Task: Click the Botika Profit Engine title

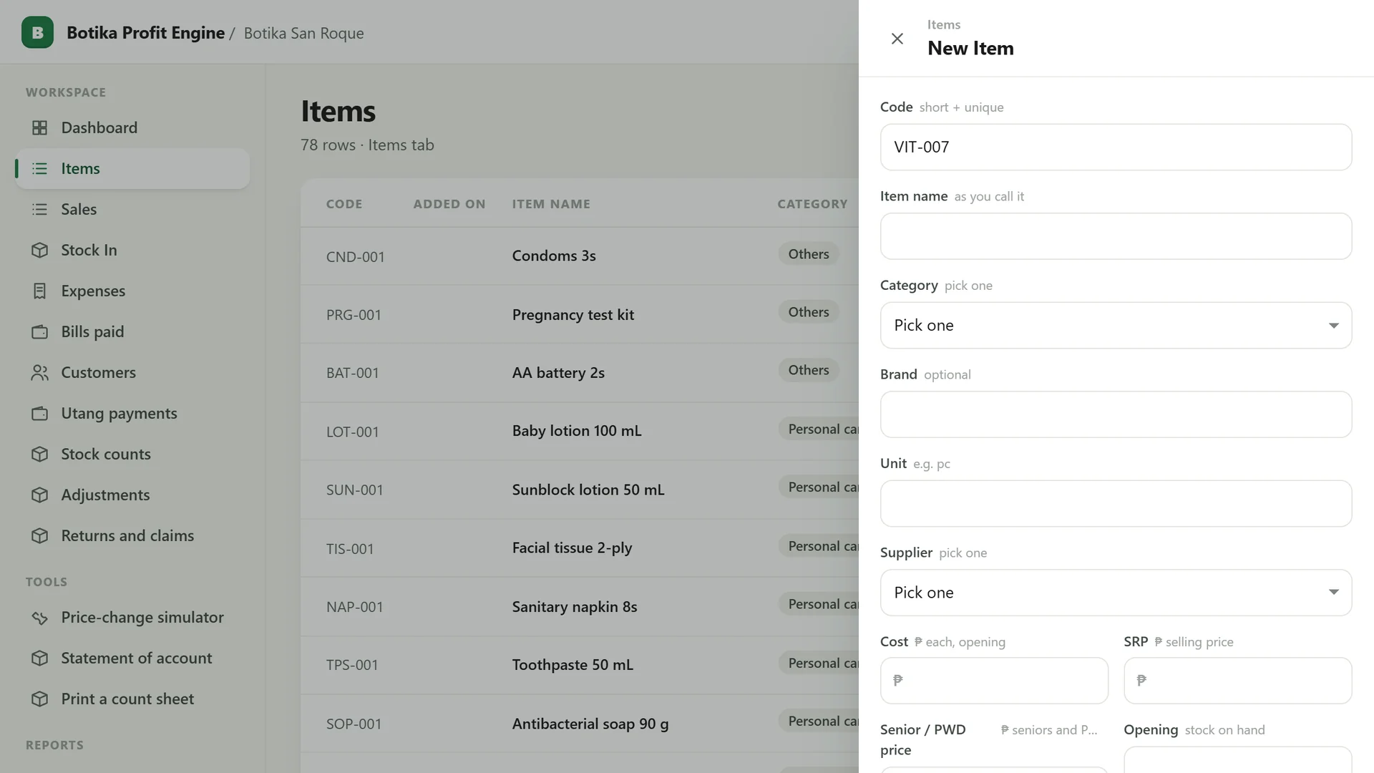Action: 145,33
